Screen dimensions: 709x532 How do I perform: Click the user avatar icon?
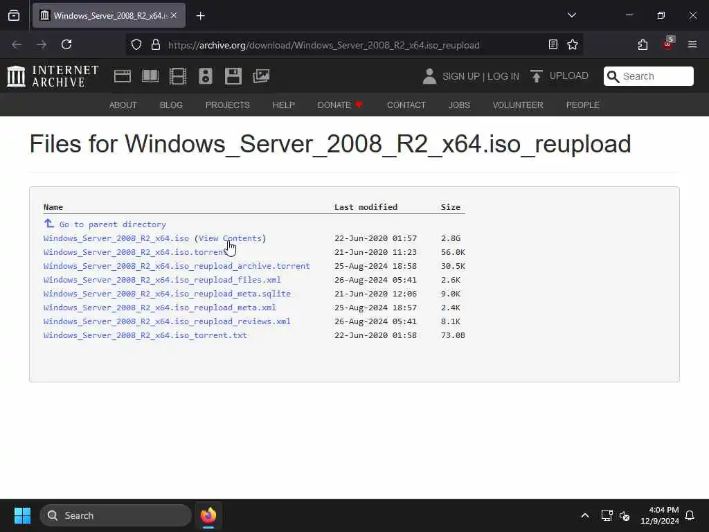click(429, 76)
